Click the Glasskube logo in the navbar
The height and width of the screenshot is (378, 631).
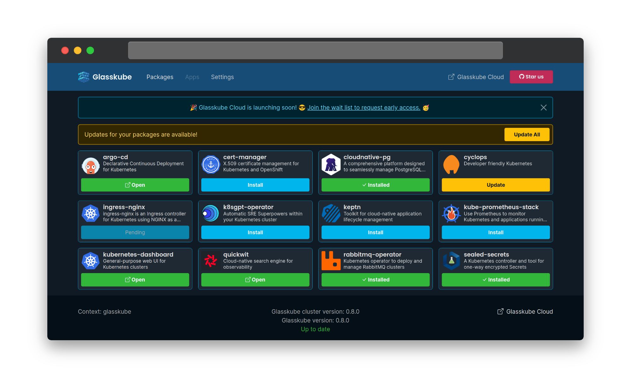click(104, 77)
